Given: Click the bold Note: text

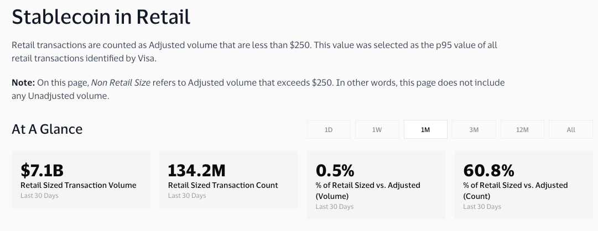Looking at the screenshot, I should click(x=23, y=82).
